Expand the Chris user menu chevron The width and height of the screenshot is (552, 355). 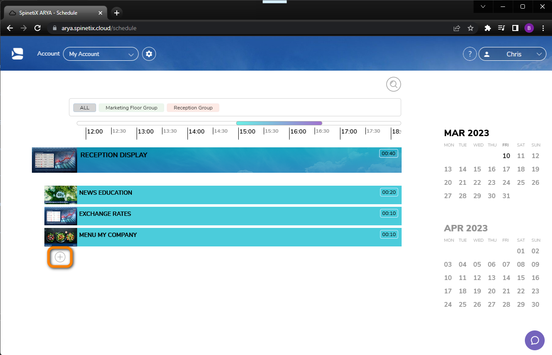(x=539, y=54)
